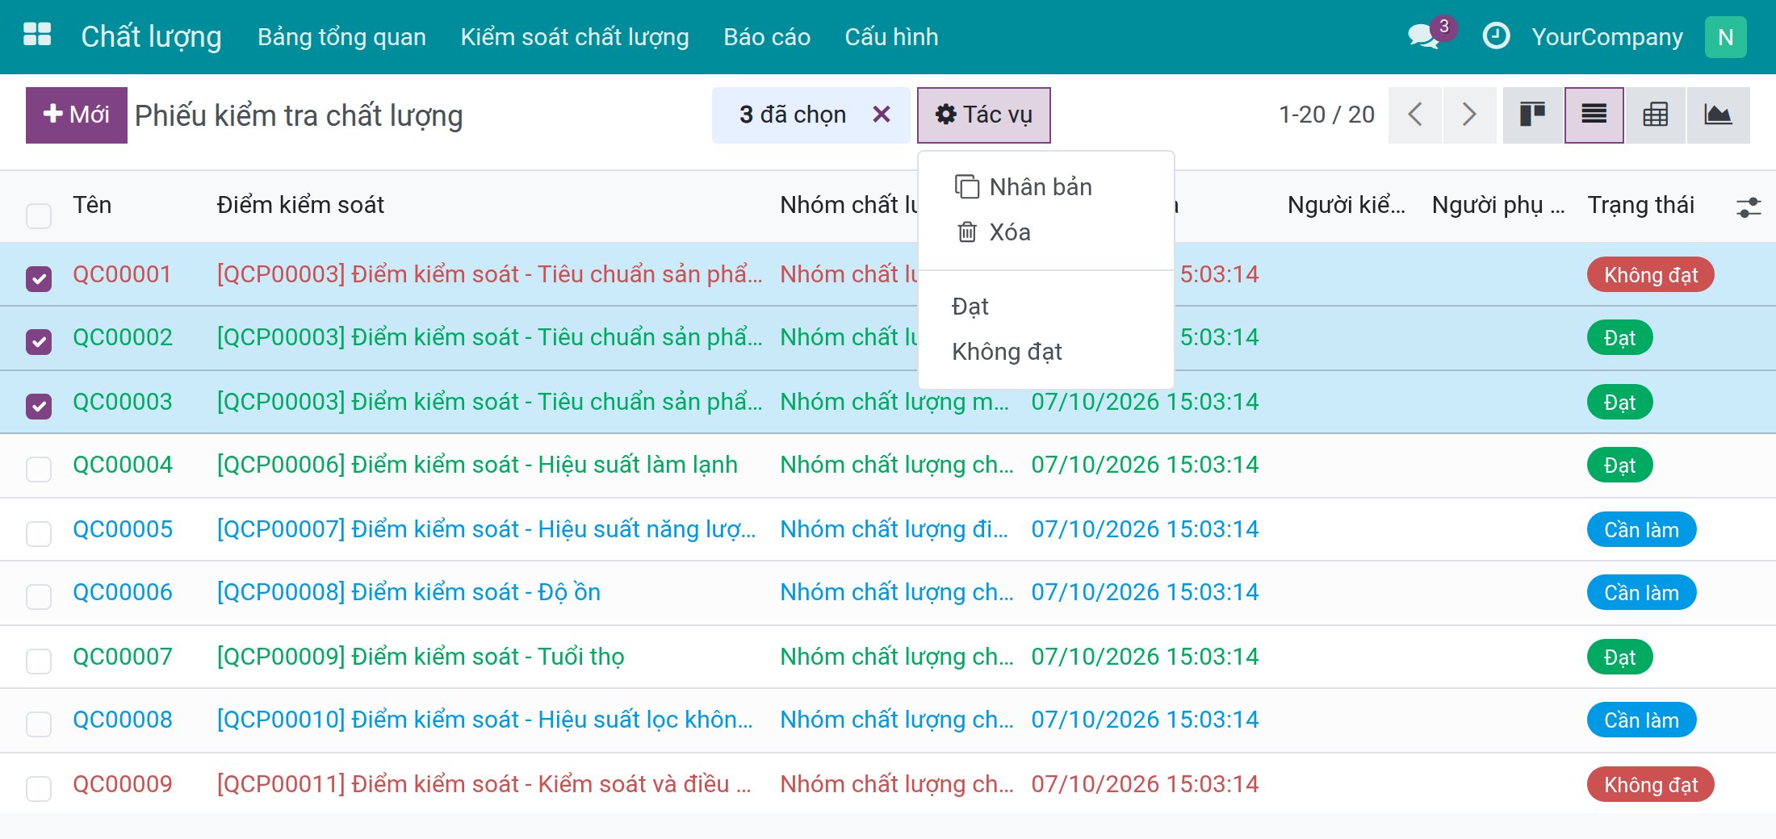1776x839 pixels.
Task: Open the Kiểm soát chất lượng menu
Action: point(575,37)
